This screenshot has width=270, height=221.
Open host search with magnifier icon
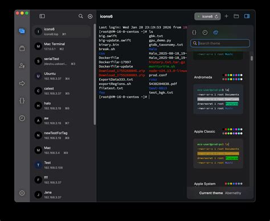[81, 16]
